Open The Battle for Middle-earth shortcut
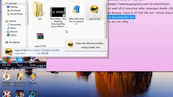Screen dimensions: 173x97 pyautogui.click(x=20, y=79)
